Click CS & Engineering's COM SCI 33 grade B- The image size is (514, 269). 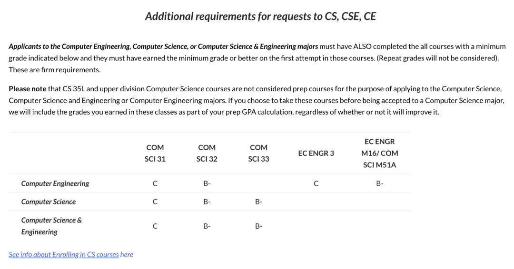tap(258, 226)
